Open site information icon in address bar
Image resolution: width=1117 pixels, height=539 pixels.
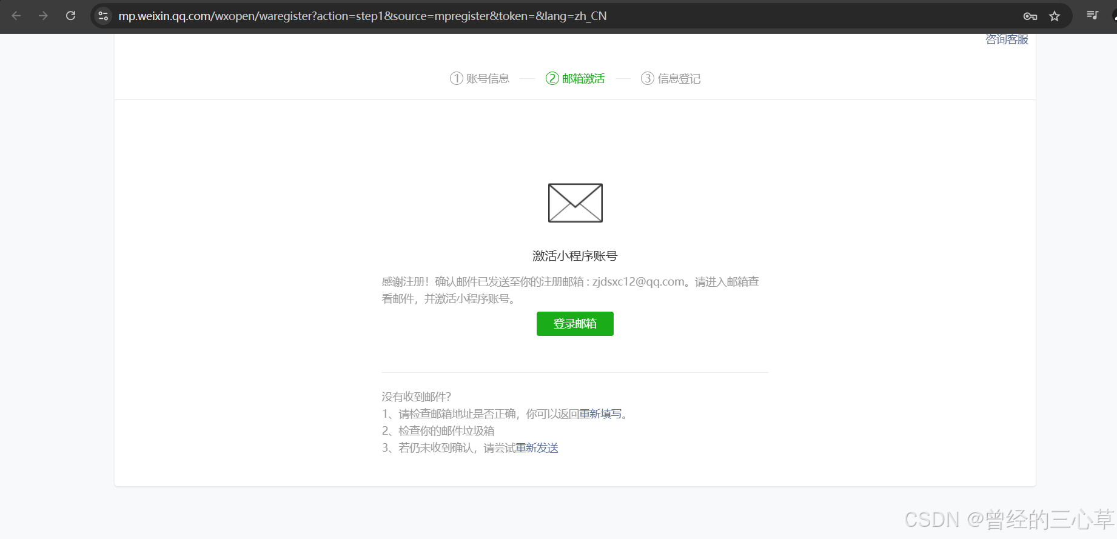pyautogui.click(x=103, y=16)
